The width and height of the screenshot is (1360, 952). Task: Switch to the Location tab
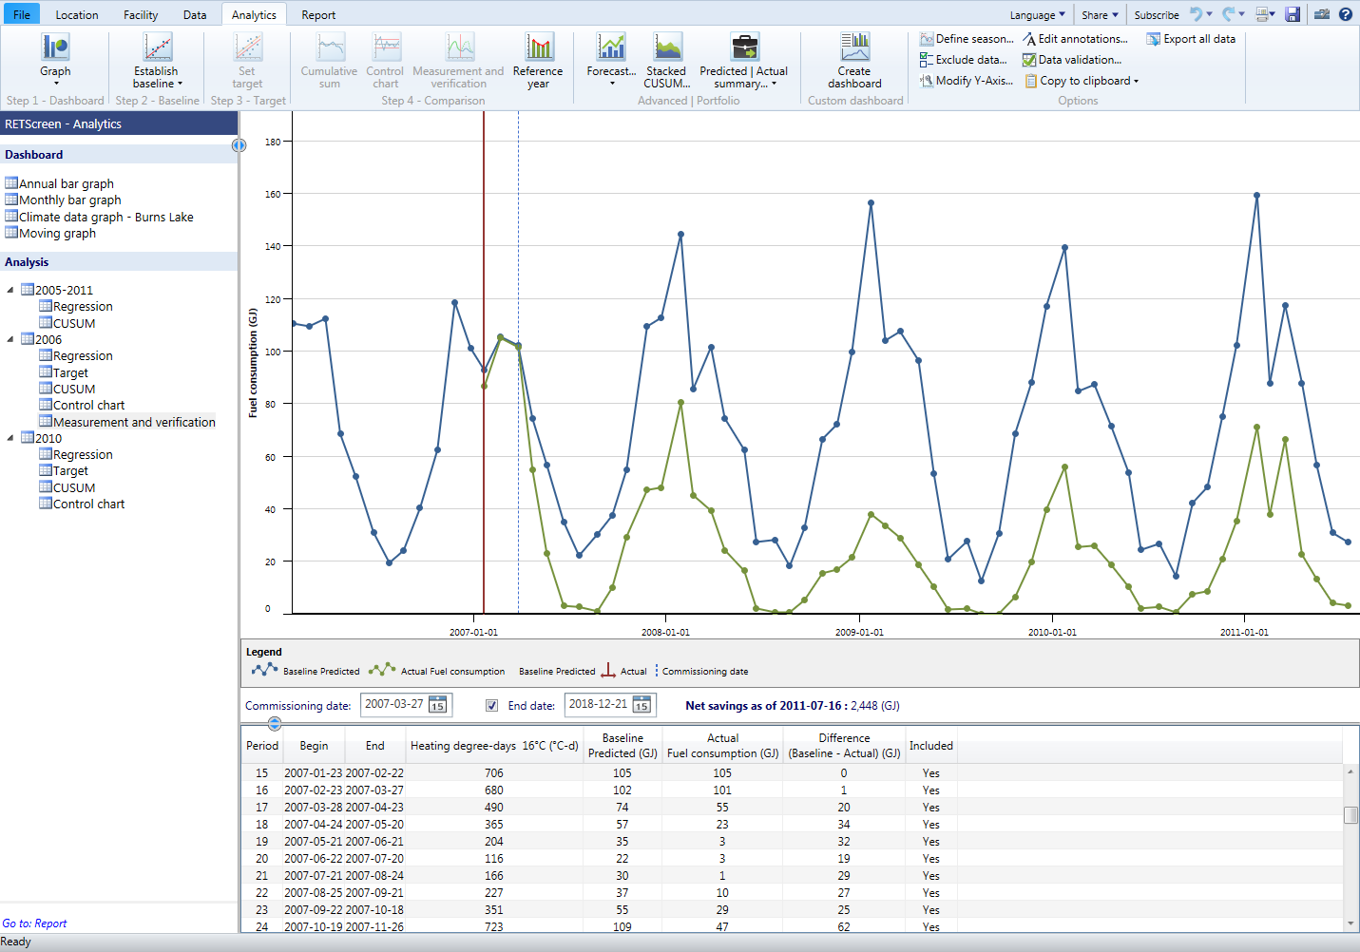[77, 15]
